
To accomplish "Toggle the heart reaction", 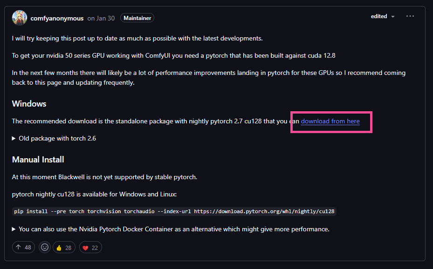I will 90,248.
